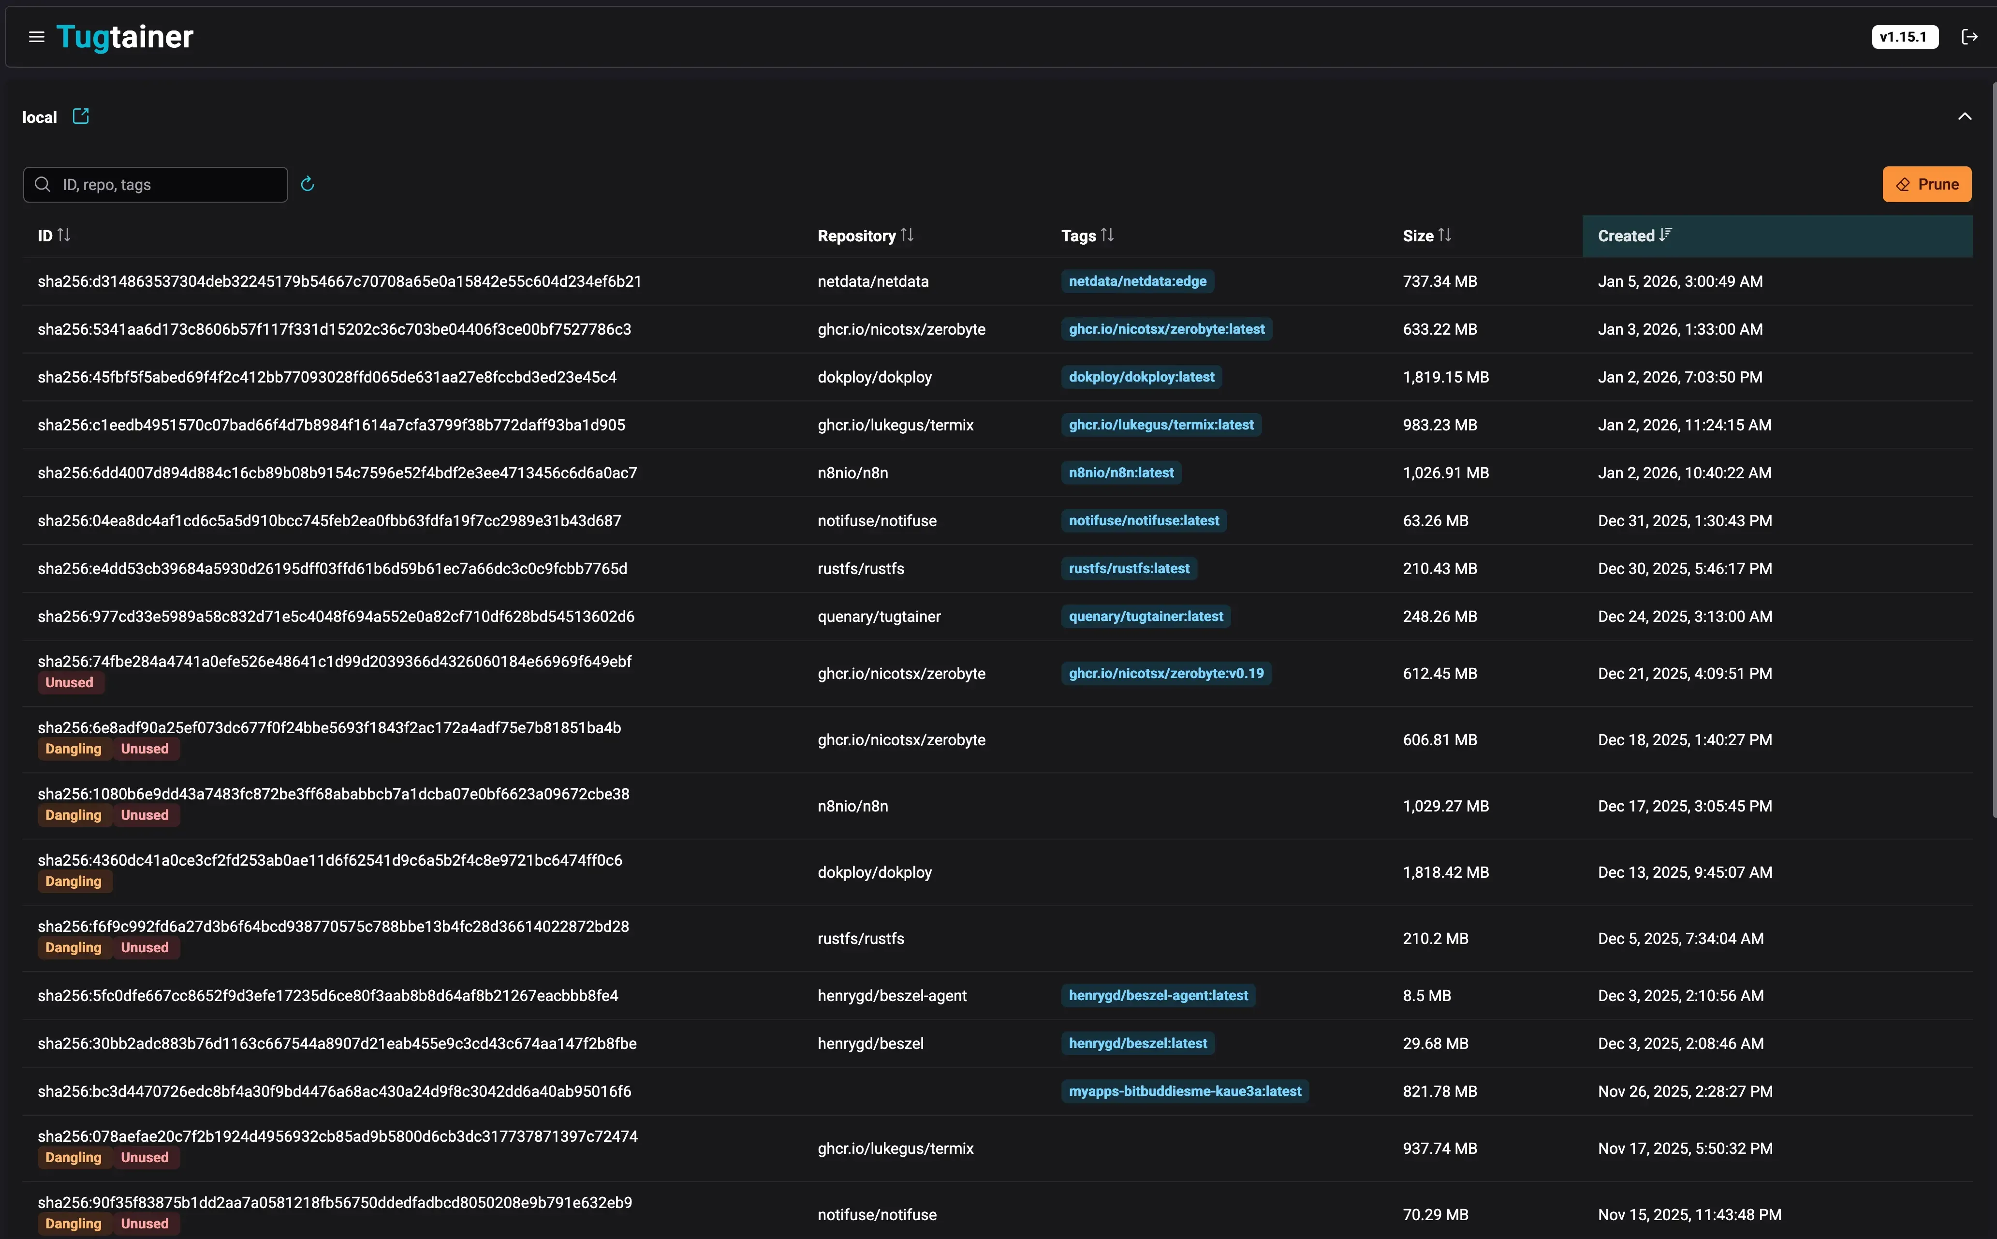The width and height of the screenshot is (1997, 1239).
Task: Click the Tugtainer logo
Action: coord(124,36)
